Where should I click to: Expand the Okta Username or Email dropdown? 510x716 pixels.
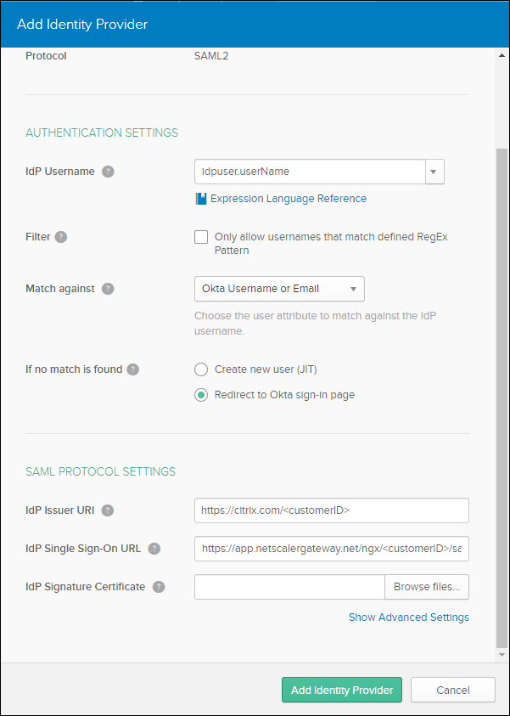[352, 289]
